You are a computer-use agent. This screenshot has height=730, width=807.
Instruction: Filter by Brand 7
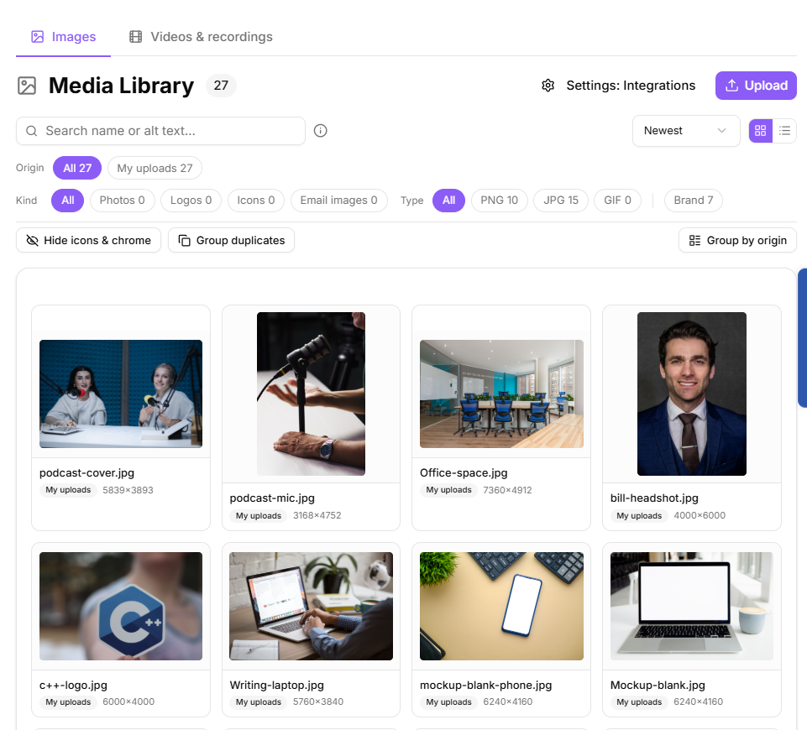click(694, 201)
